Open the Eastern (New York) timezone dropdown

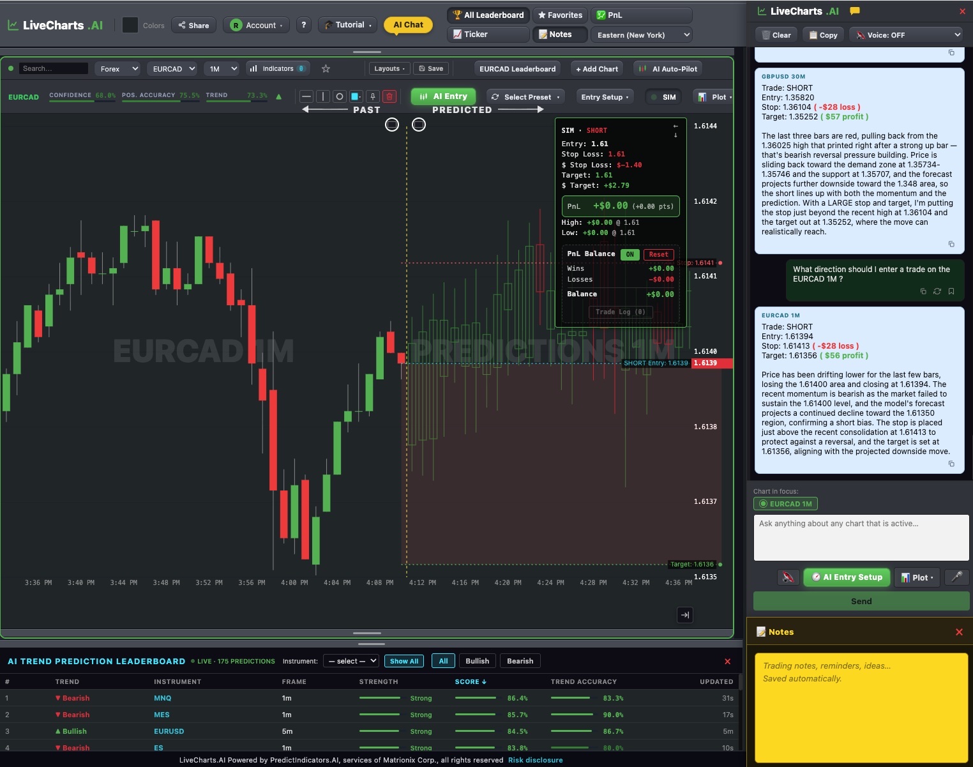[x=642, y=34]
